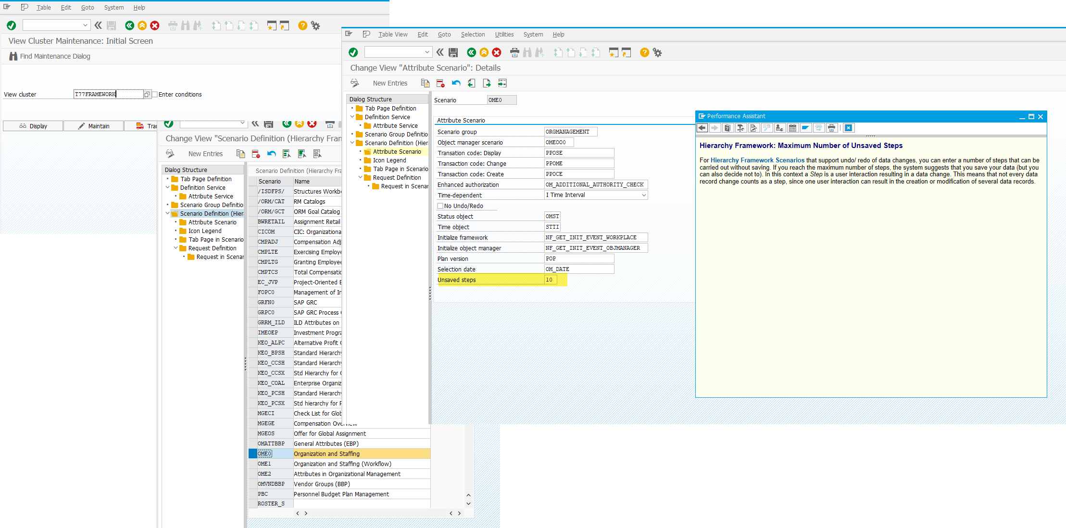The image size is (1066, 528).
Task: Open Table menu in Initial Screen window
Action: point(43,8)
